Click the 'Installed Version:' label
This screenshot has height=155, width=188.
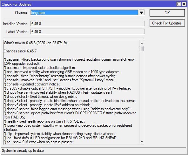[x=16, y=24]
